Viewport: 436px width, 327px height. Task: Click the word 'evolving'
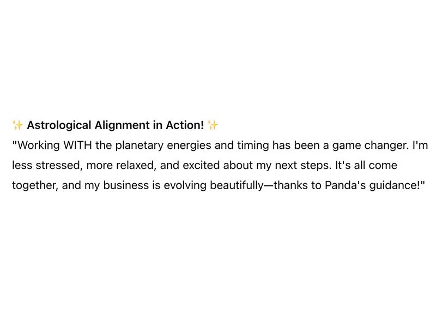coord(185,186)
